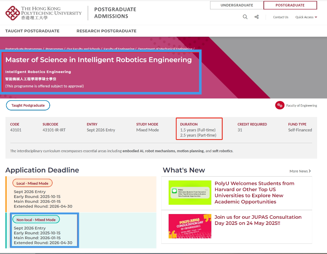Click the '1.5 years (Full-time)' duration
Viewport: 327px width, 254px height.
tap(198, 130)
